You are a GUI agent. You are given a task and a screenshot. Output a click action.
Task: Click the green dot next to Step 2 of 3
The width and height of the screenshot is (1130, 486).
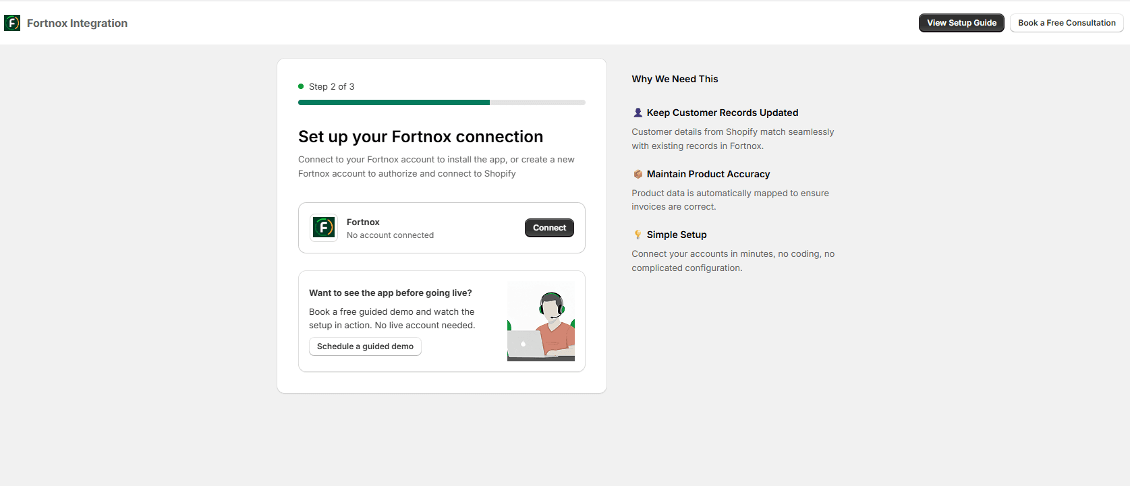301,86
